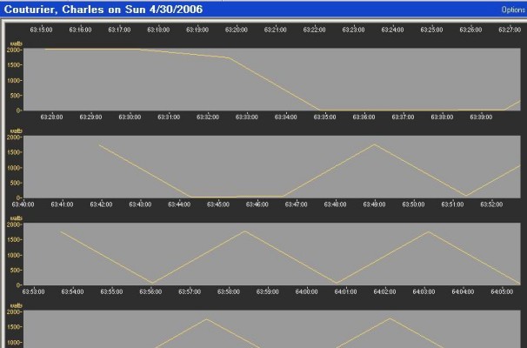Click the 2000 tick on first chart axis
527x348 pixels.
click(x=14, y=50)
